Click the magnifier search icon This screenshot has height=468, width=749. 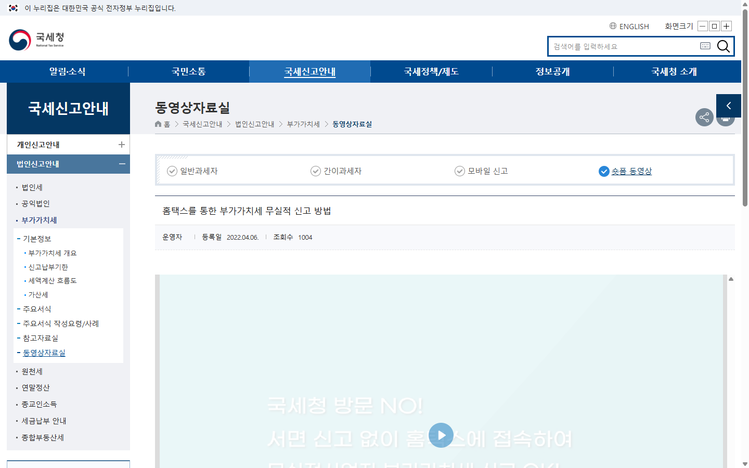tap(723, 46)
